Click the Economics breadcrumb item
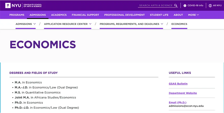 [x=179, y=24]
